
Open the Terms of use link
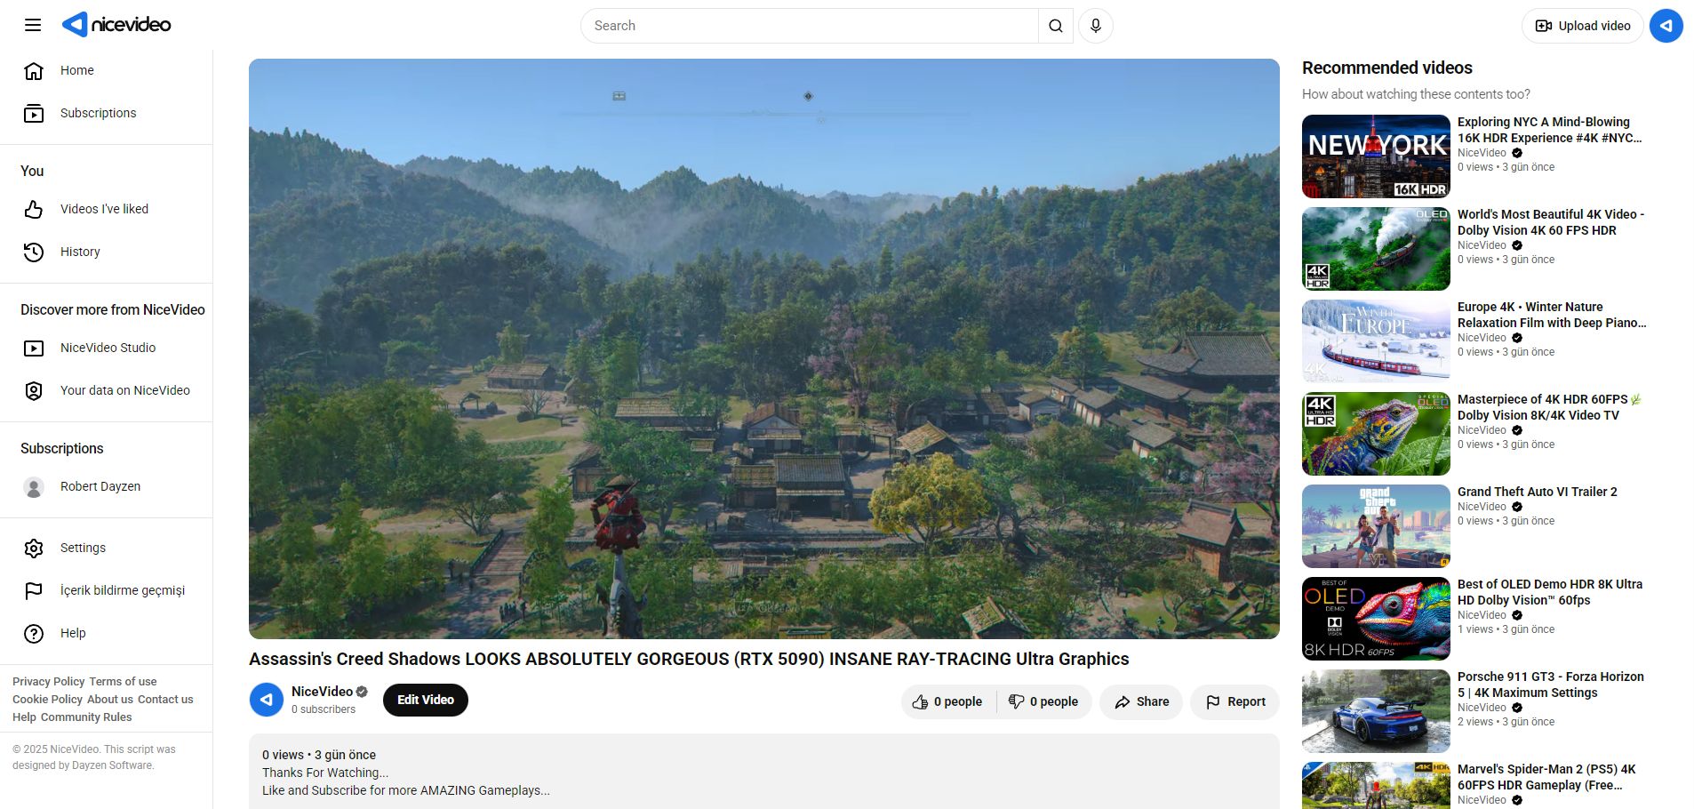[123, 682]
